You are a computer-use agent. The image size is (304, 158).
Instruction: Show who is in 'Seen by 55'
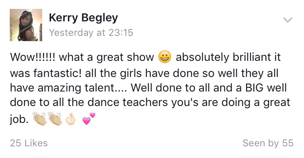coord(268,143)
